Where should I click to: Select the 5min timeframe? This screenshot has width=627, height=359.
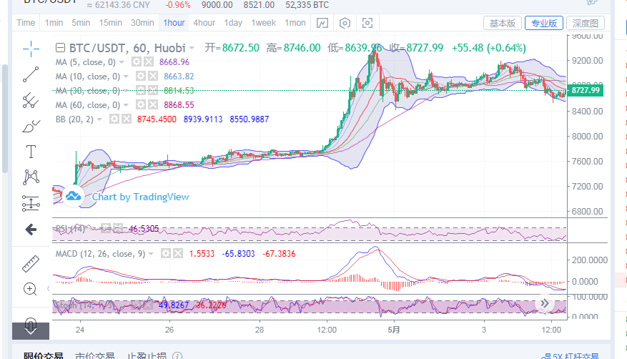click(81, 23)
